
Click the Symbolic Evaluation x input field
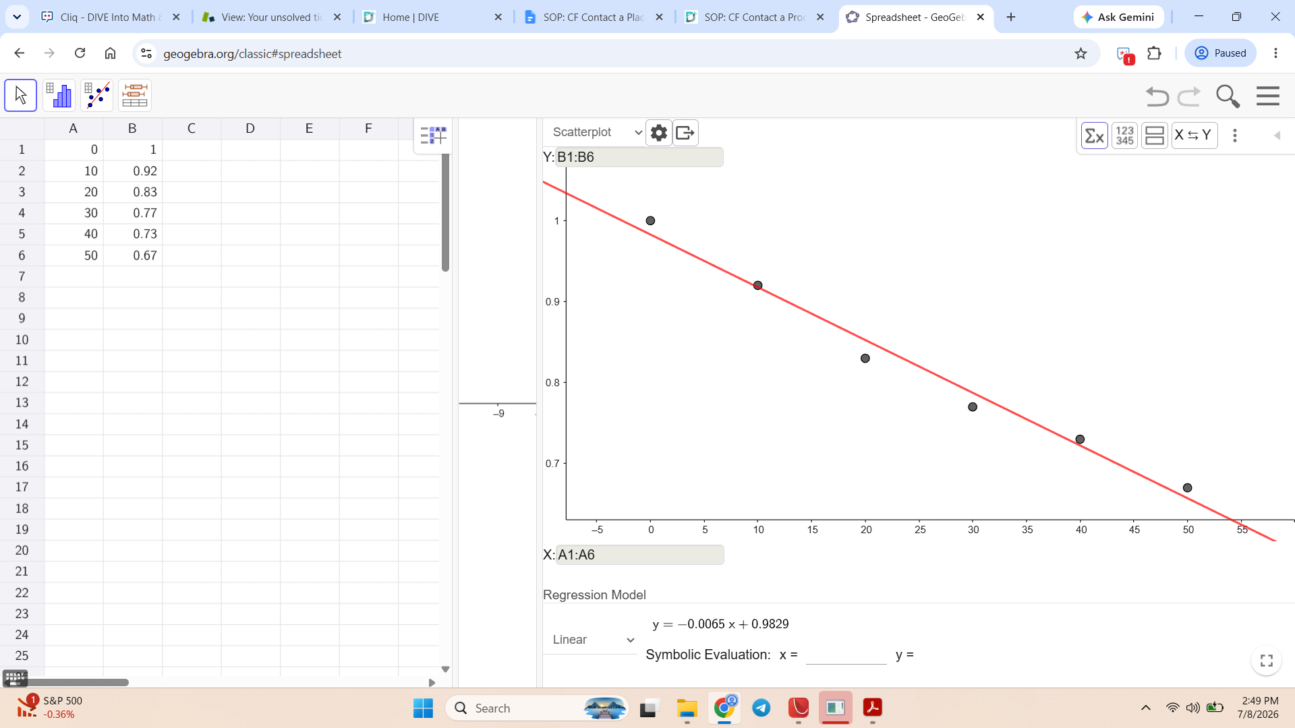(x=846, y=655)
